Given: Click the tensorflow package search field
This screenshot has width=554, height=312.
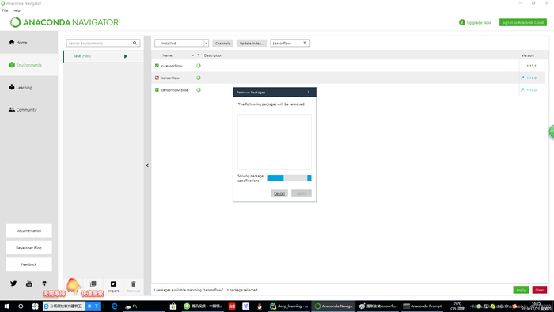Looking at the screenshot, I should coord(290,43).
